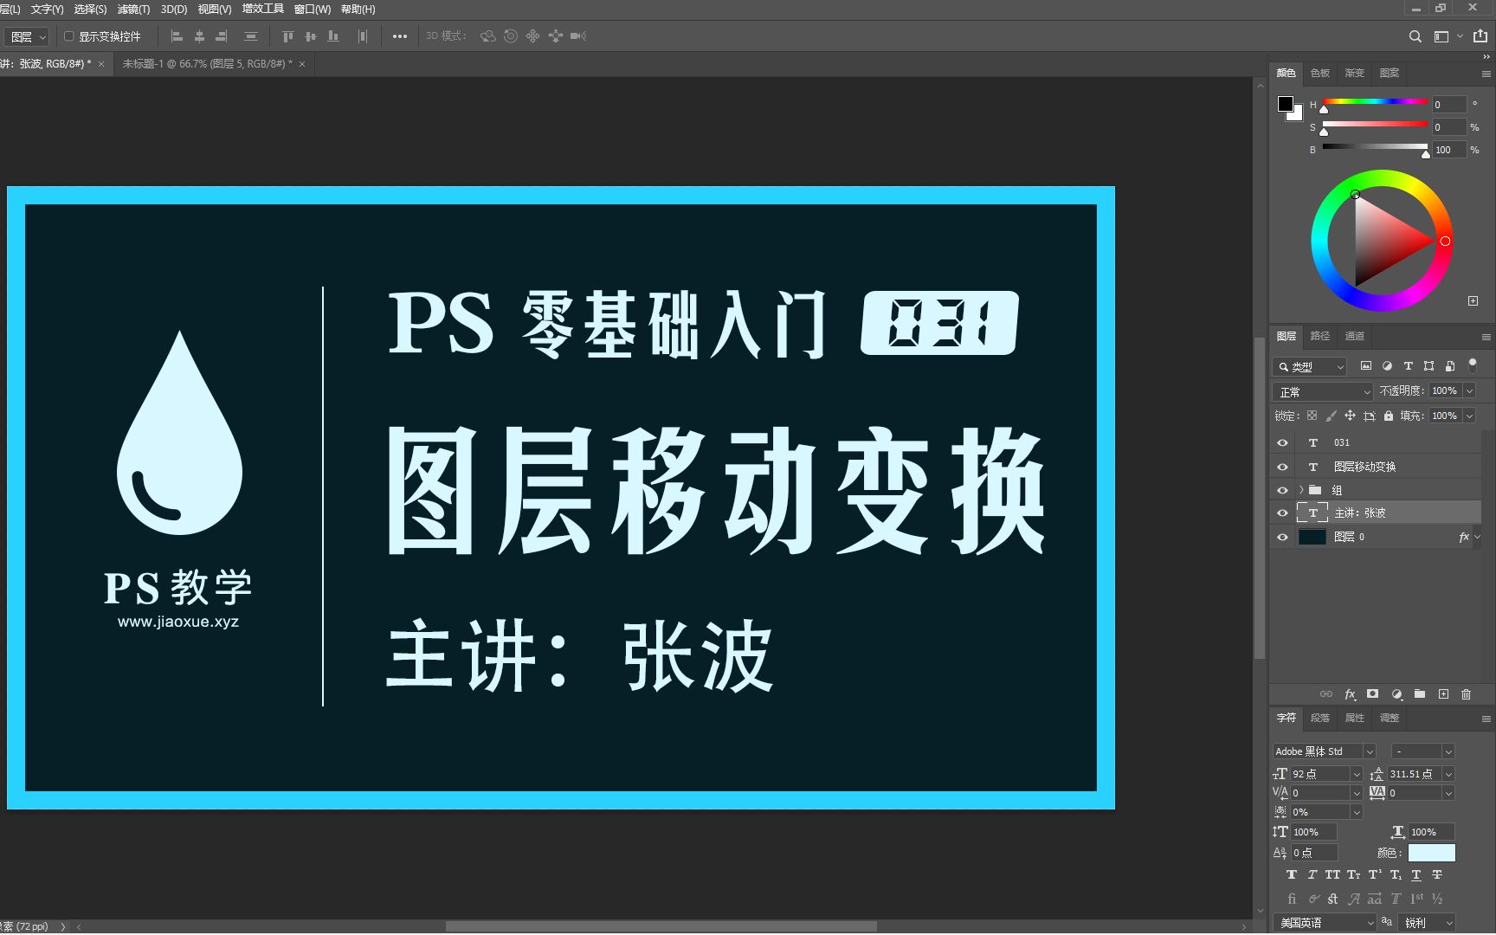Click the strikethrough T style button
The height and width of the screenshot is (935, 1496).
1437,874
